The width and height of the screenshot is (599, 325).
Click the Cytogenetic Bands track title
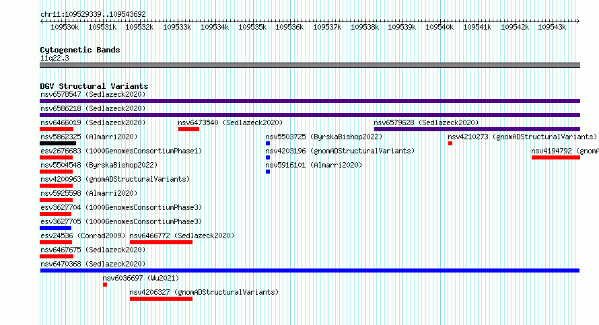[80, 50]
